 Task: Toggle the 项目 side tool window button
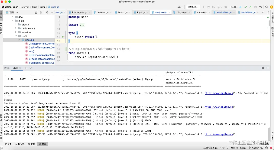(1, 15)
